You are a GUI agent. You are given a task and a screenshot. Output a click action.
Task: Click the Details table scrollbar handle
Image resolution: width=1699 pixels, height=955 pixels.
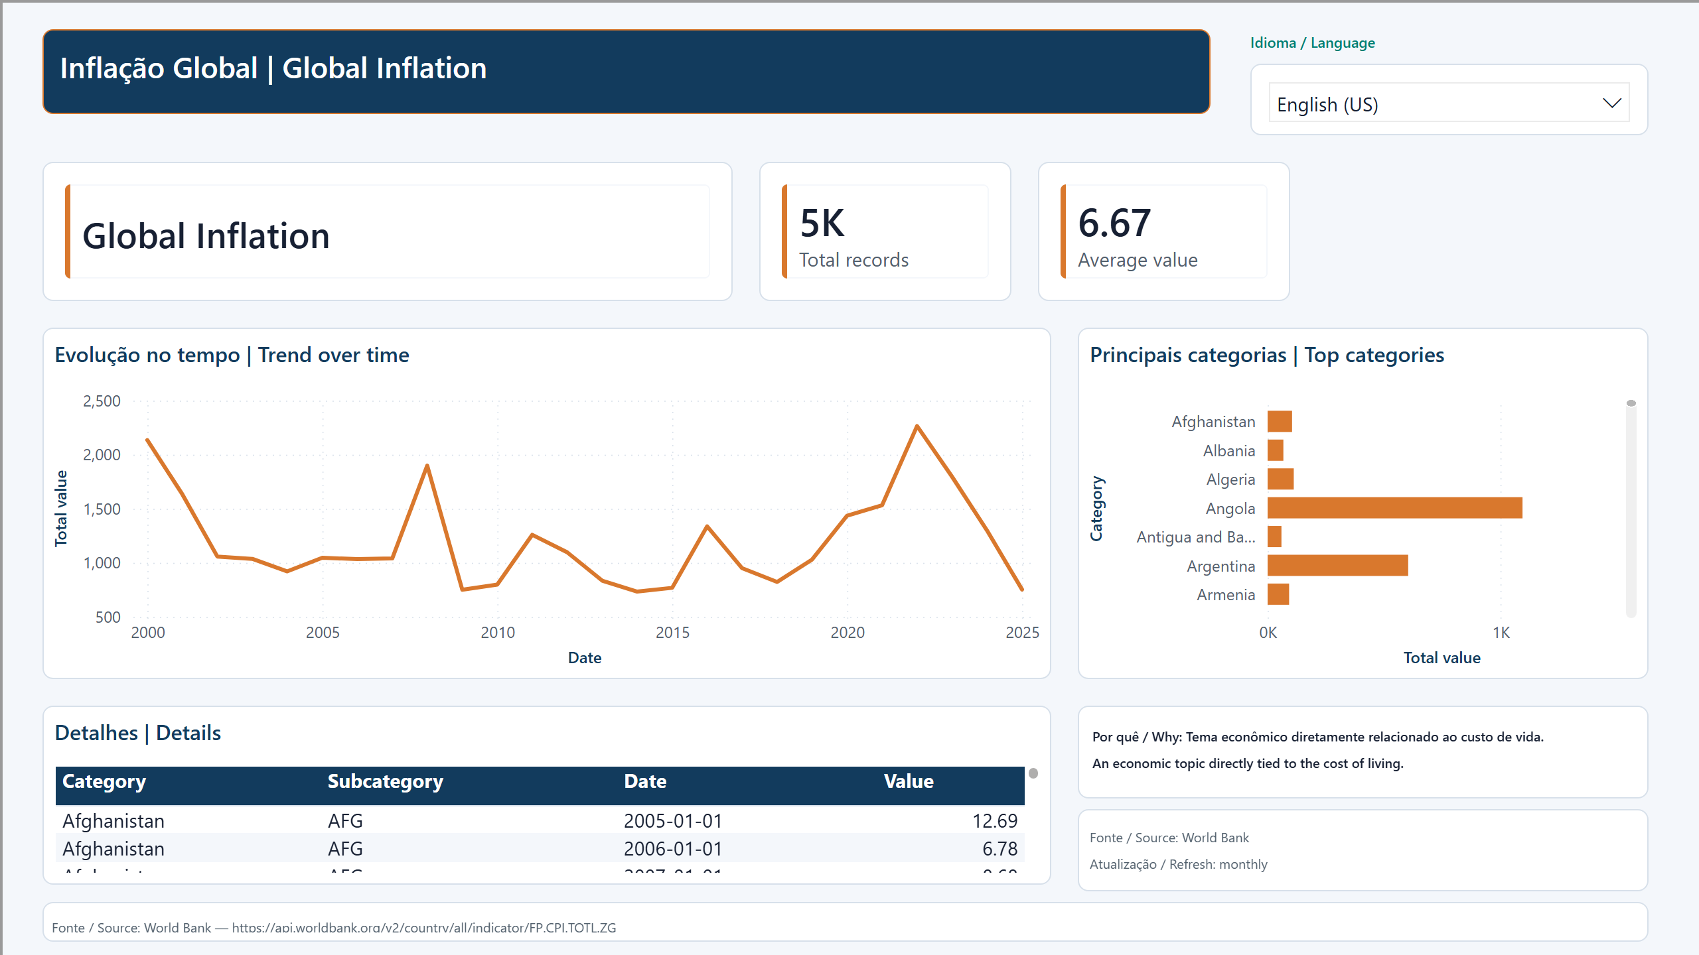click(1033, 773)
